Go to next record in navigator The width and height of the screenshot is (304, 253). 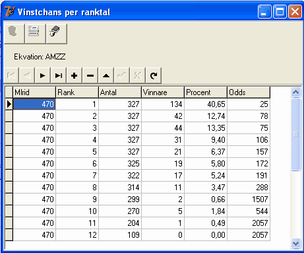click(x=43, y=75)
